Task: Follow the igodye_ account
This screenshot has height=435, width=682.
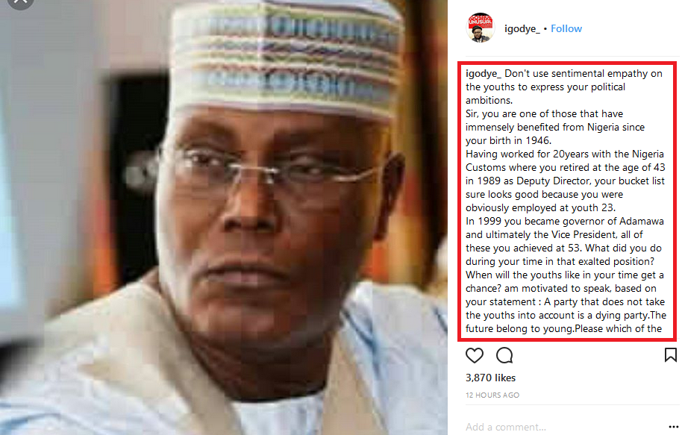Action: [566, 28]
